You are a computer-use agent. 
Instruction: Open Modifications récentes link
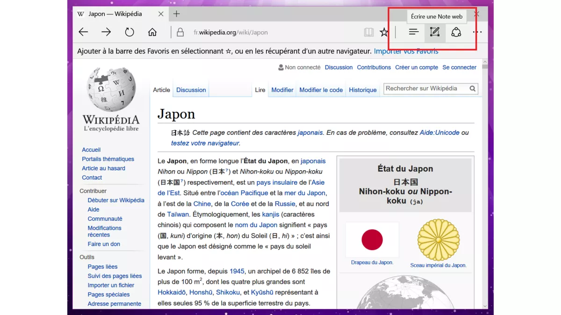(x=104, y=231)
